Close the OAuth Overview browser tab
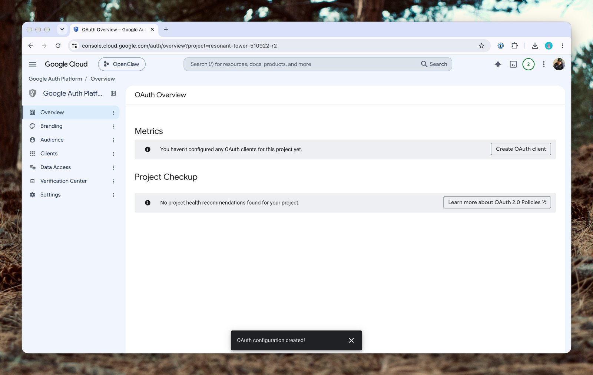Viewport: 593px width, 375px height. click(x=152, y=29)
